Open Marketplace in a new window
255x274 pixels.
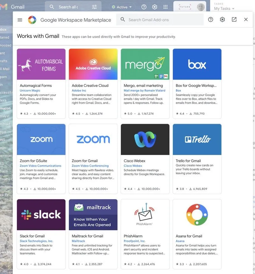coord(234,20)
